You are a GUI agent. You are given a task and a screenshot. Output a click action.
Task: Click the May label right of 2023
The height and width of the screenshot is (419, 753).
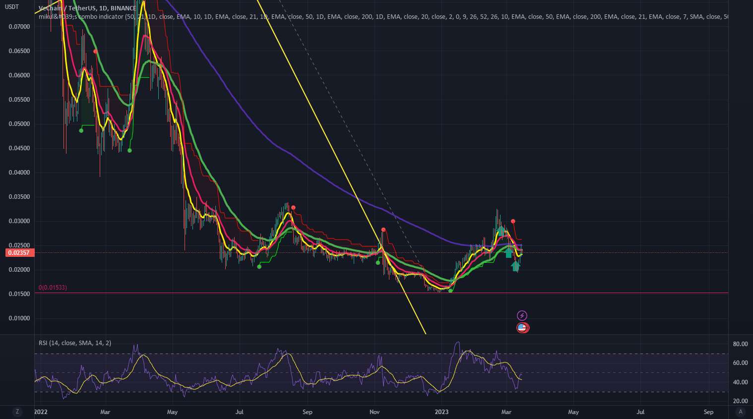pos(573,412)
